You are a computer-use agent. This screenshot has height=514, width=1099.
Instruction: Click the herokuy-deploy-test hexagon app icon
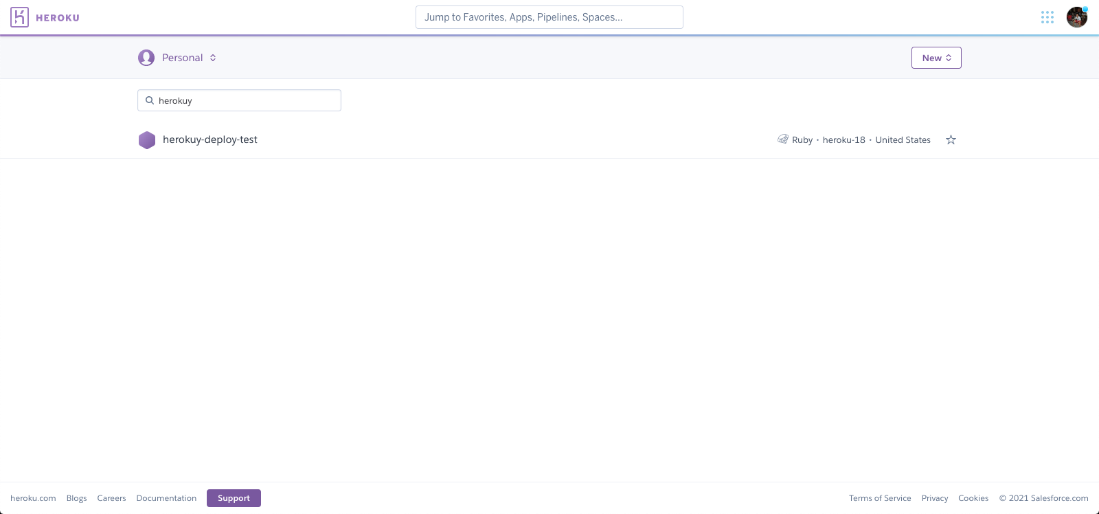point(147,140)
